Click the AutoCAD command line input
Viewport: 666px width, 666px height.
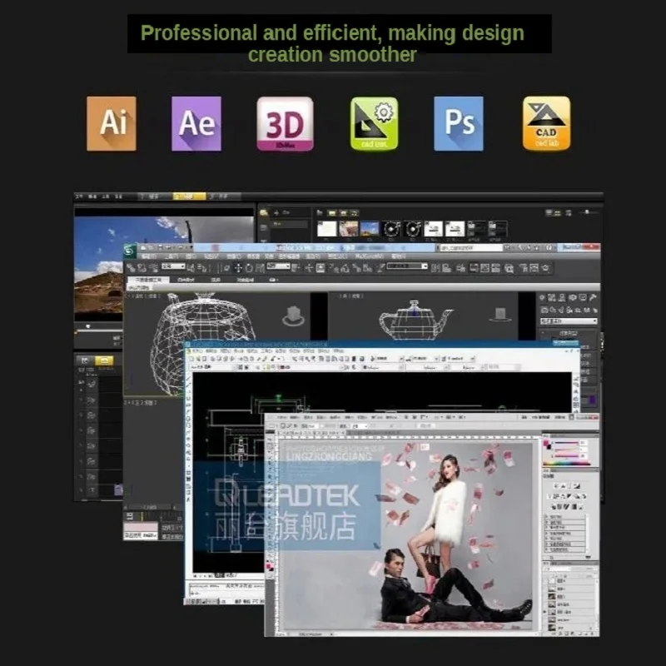point(226,592)
